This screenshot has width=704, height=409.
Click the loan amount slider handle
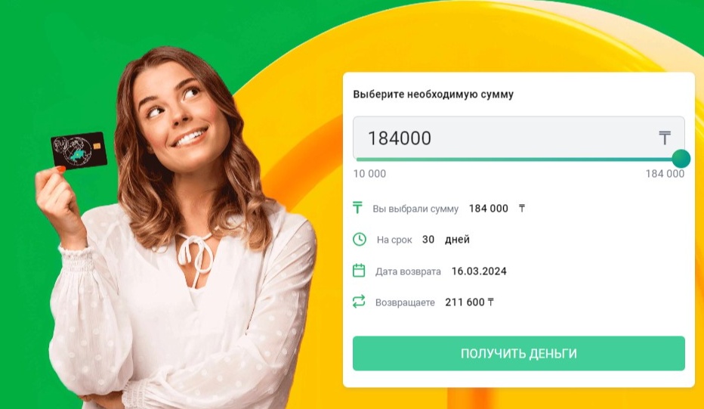(681, 159)
